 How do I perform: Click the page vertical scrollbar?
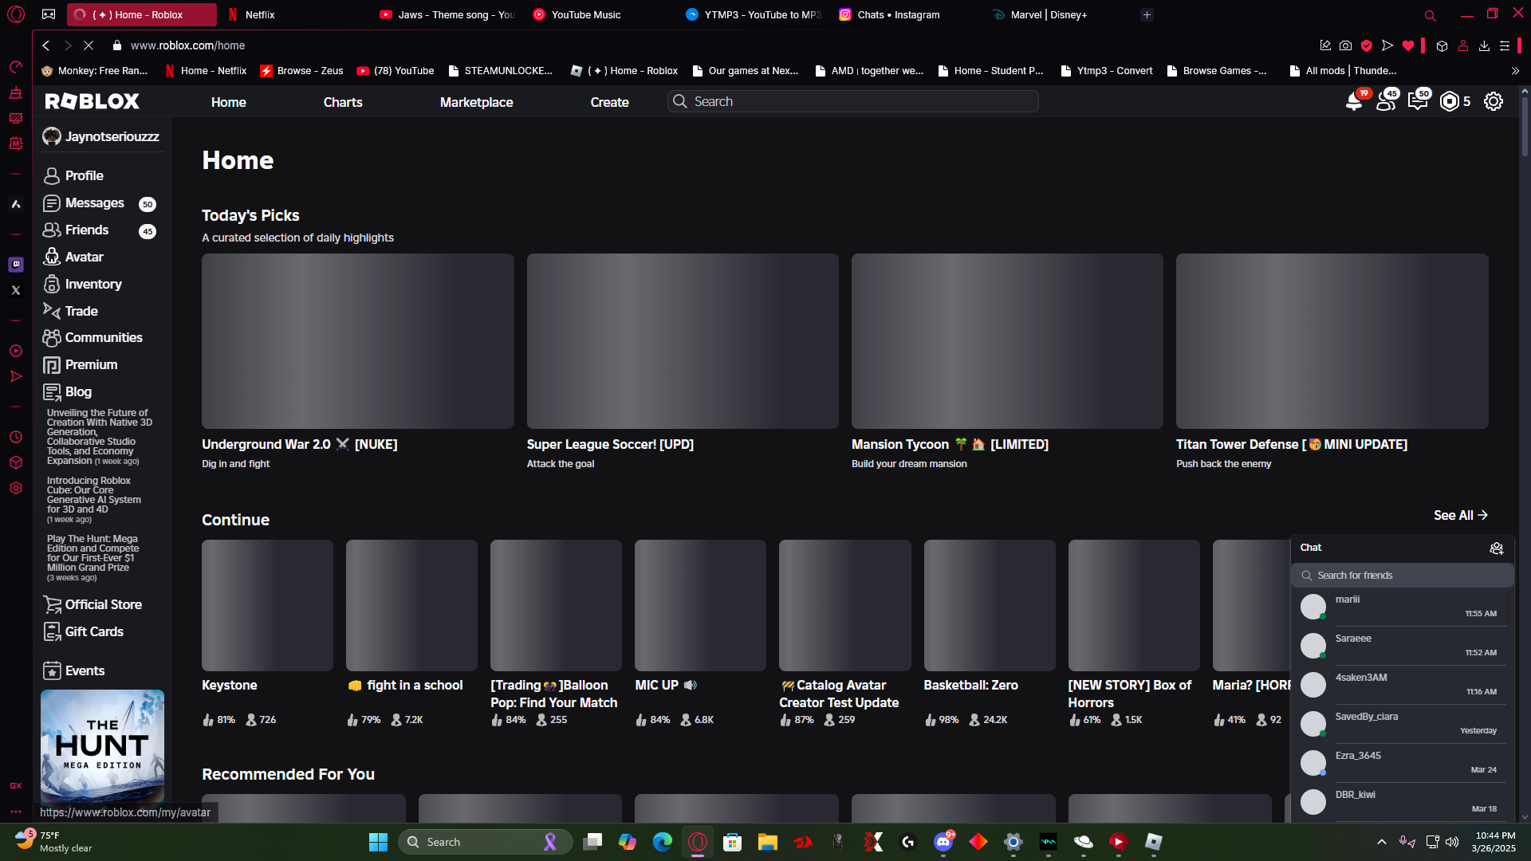point(1525,128)
